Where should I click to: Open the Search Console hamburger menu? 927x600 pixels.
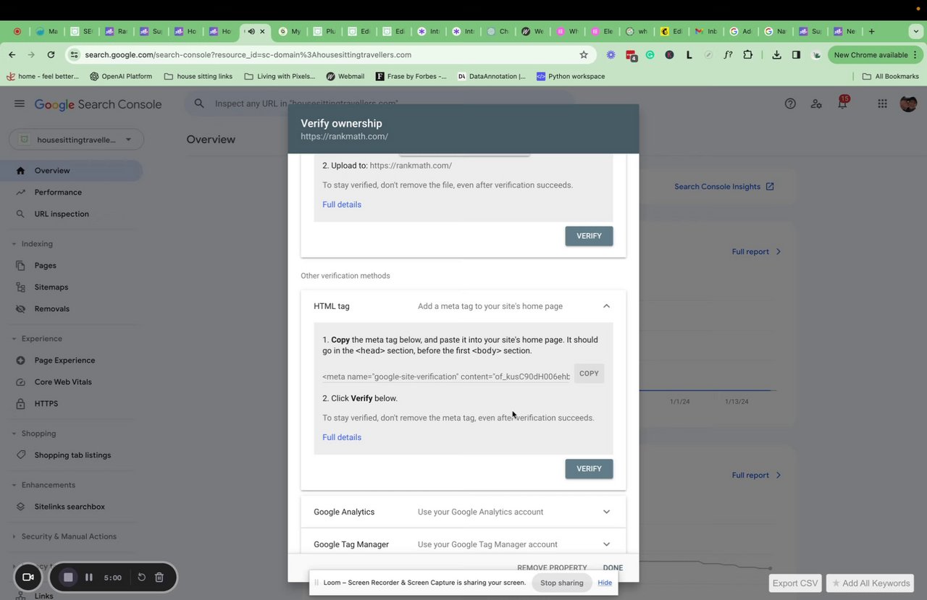coord(20,103)
